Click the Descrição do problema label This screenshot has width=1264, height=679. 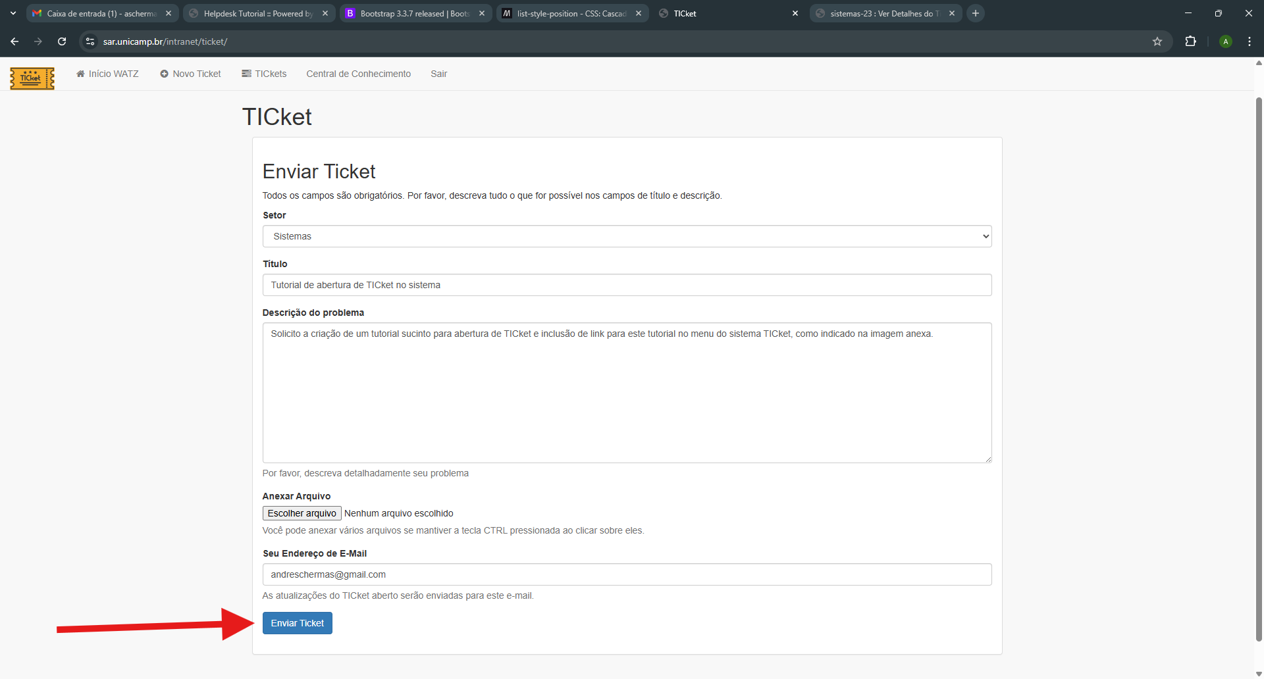pyautogui.click(x=313, y=313)
